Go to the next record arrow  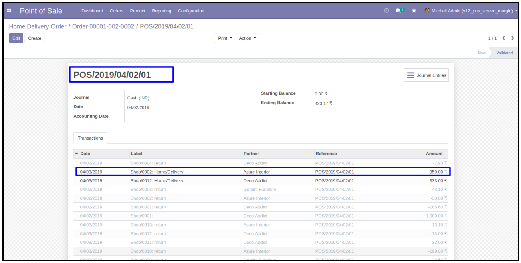click(x=513, y=38)
